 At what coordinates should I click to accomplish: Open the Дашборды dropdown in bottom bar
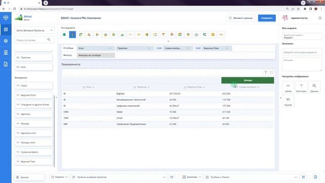(x=192, y=177)
